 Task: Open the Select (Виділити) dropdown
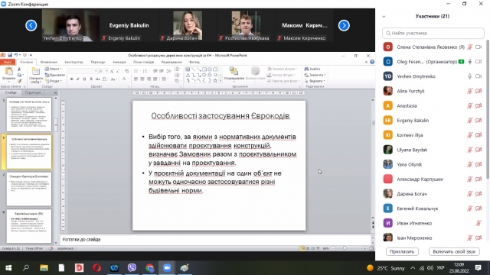pyautogui.click(x=315, y=81)
